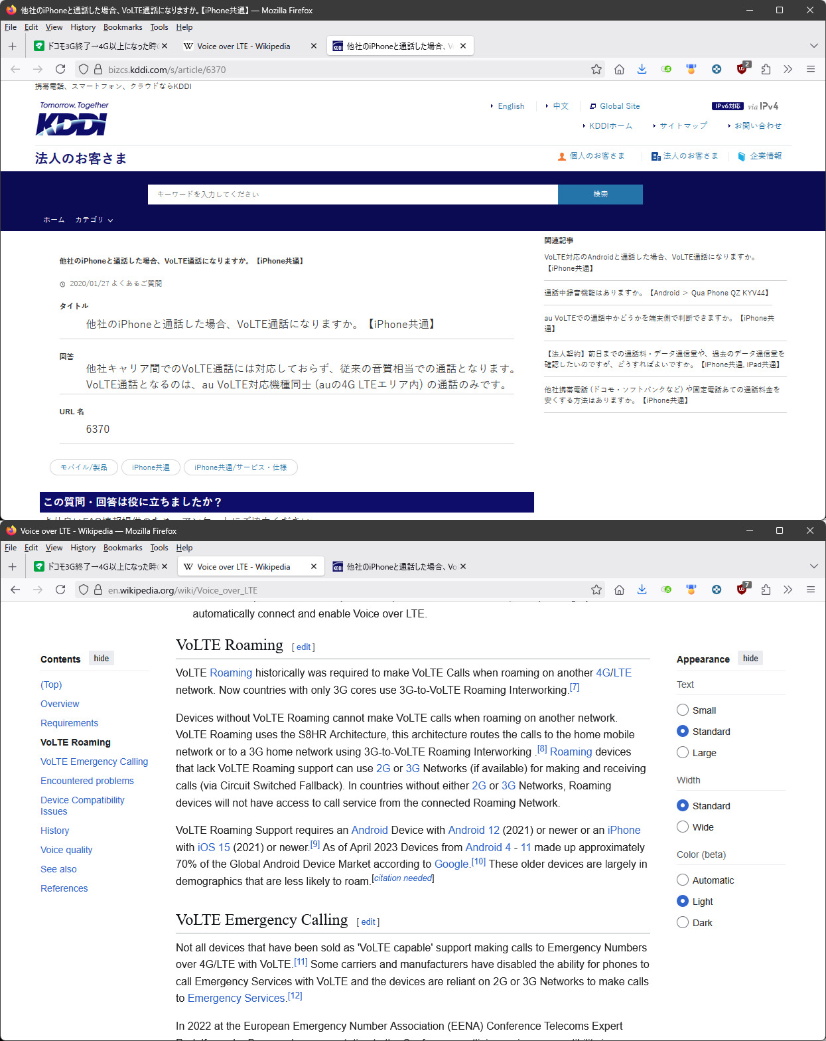Edit the VoLTE Roaming section
Image resolution: width=826 pixels, height=1041 pixels.
(x=303, y=647)
